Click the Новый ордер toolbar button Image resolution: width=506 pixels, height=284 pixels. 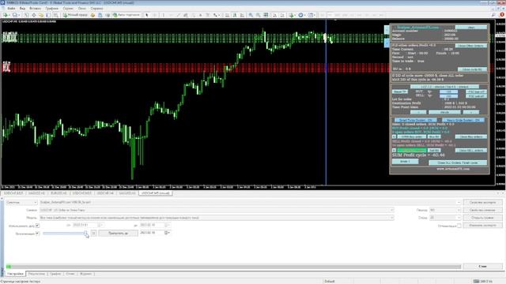(75, 15)
